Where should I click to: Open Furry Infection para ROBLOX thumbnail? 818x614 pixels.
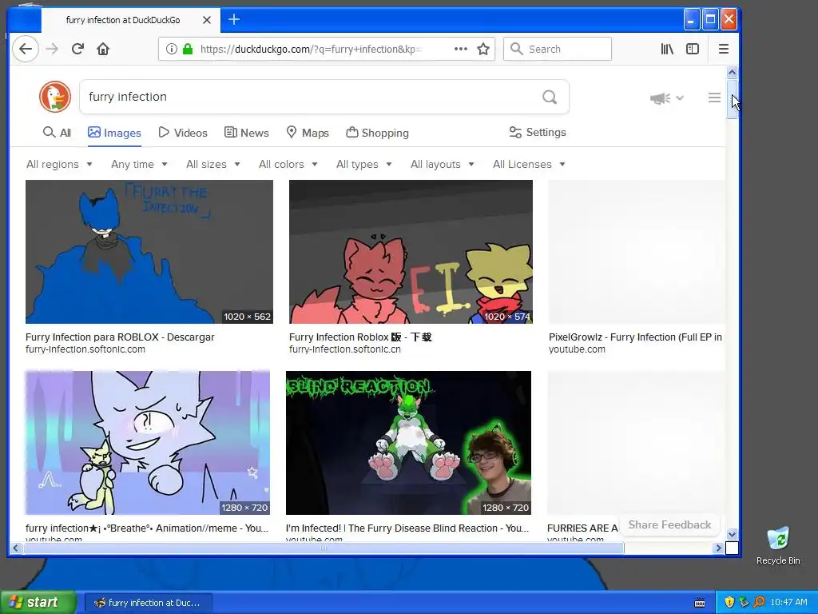click(149, 252)
